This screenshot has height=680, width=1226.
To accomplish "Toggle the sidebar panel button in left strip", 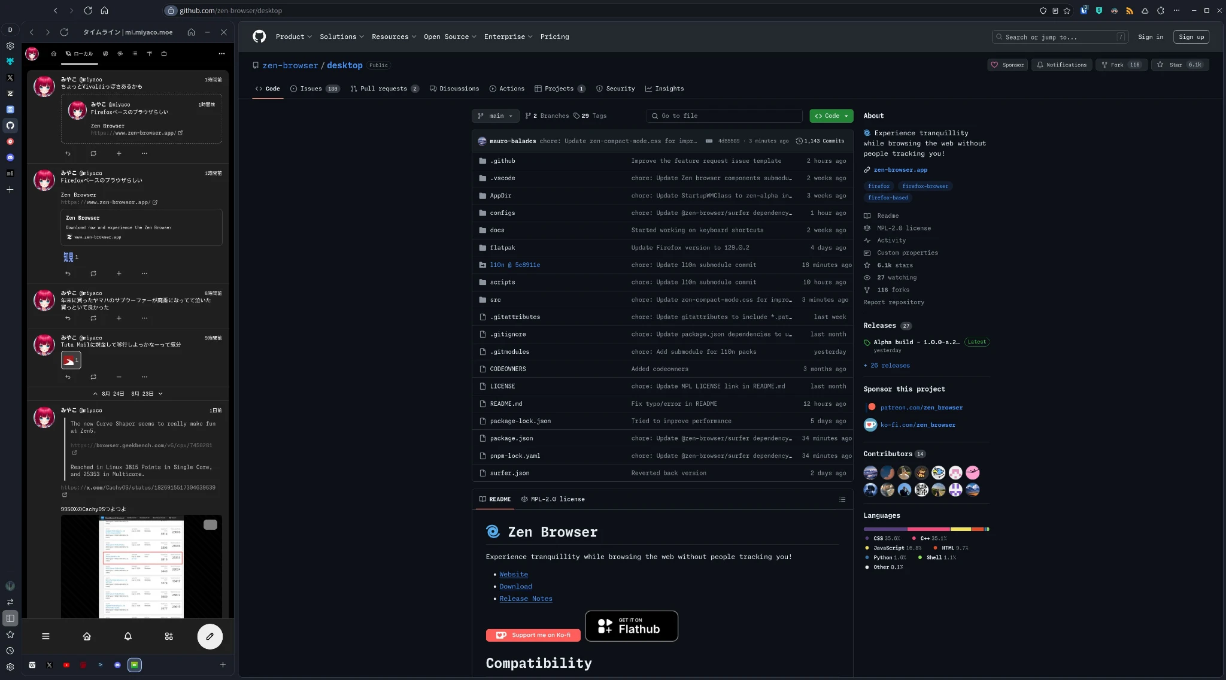I will [x=10, y=618].
